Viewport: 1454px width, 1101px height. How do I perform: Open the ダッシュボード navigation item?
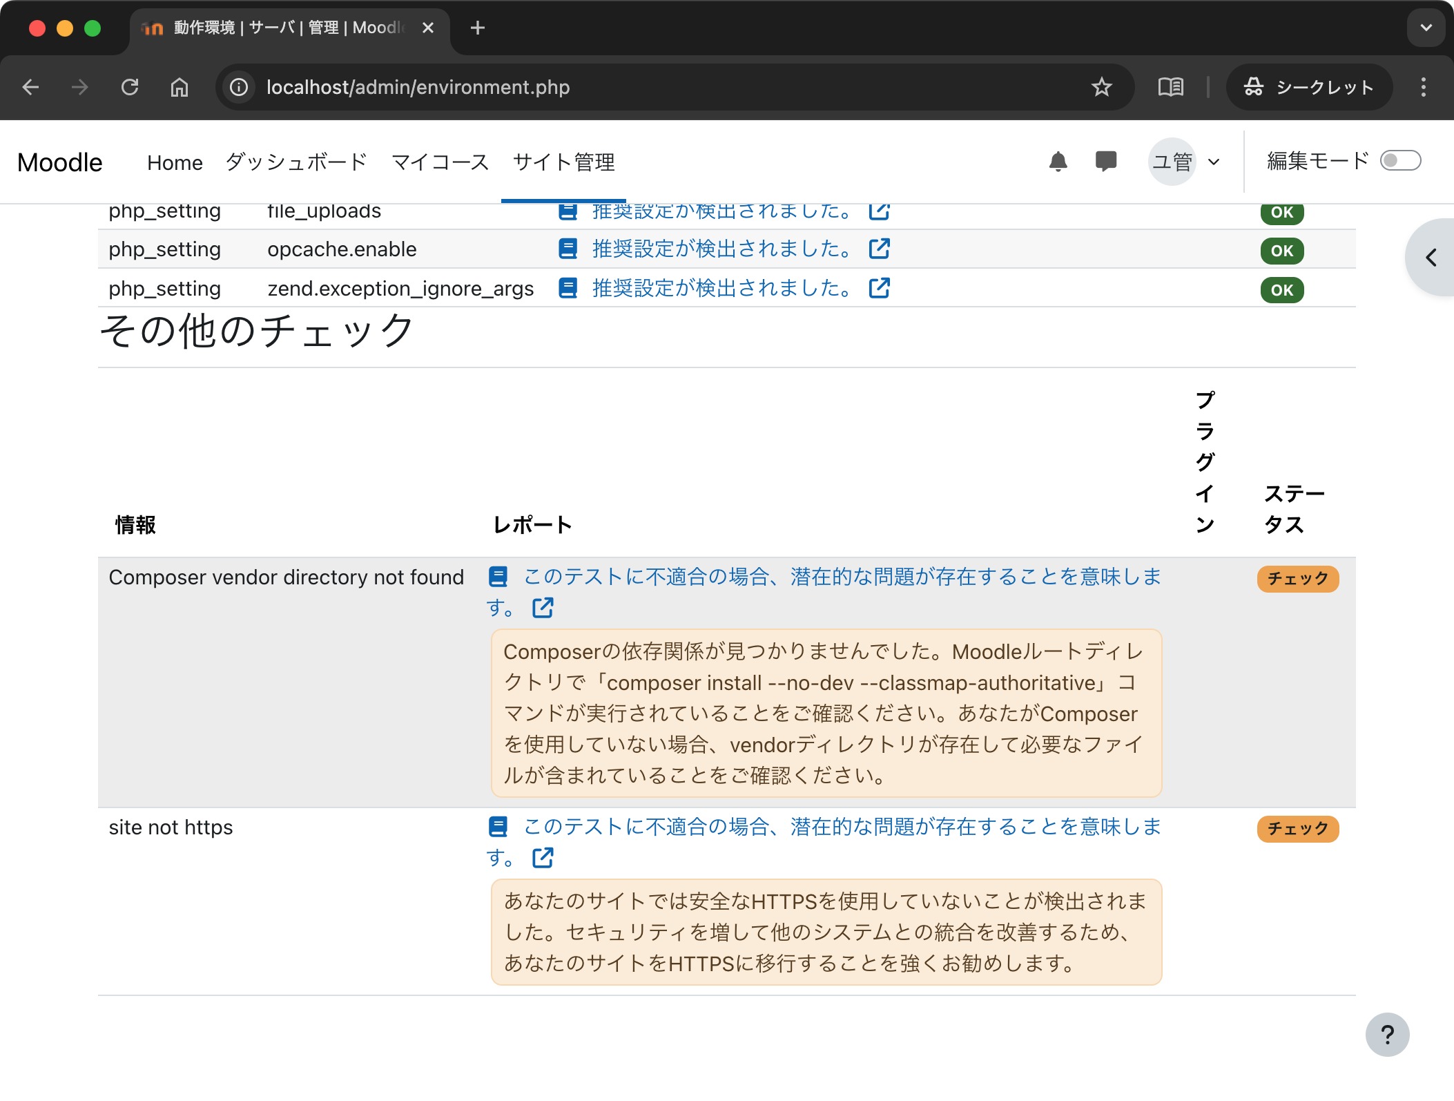(x=296, y=162)
